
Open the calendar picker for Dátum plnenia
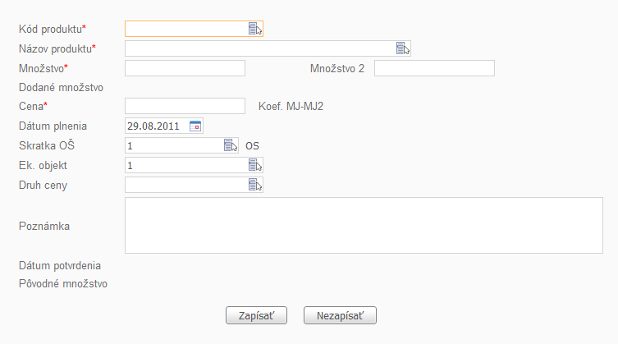[x=195, y=126]
